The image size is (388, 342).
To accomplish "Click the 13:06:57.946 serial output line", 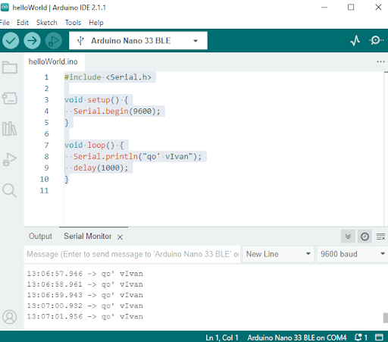I will point(85,274).
